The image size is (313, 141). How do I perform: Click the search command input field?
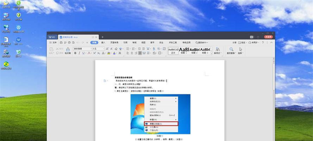point(202,43)
